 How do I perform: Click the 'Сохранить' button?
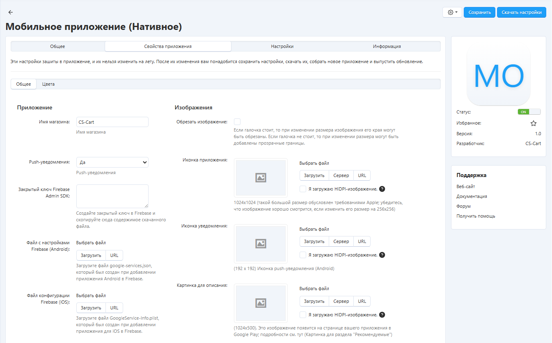(479, 12)
